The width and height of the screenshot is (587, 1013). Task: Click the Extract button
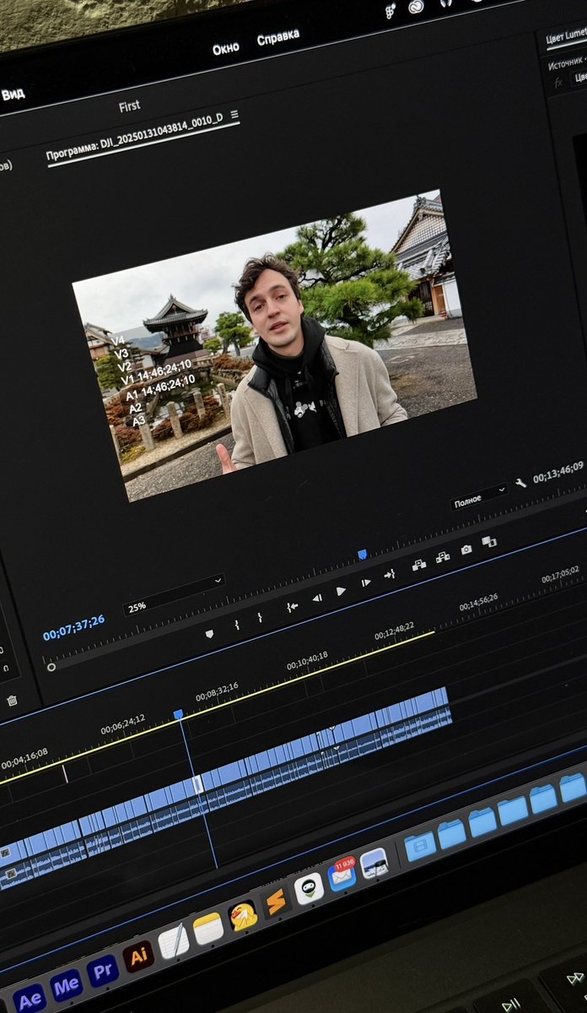(442, 557)
